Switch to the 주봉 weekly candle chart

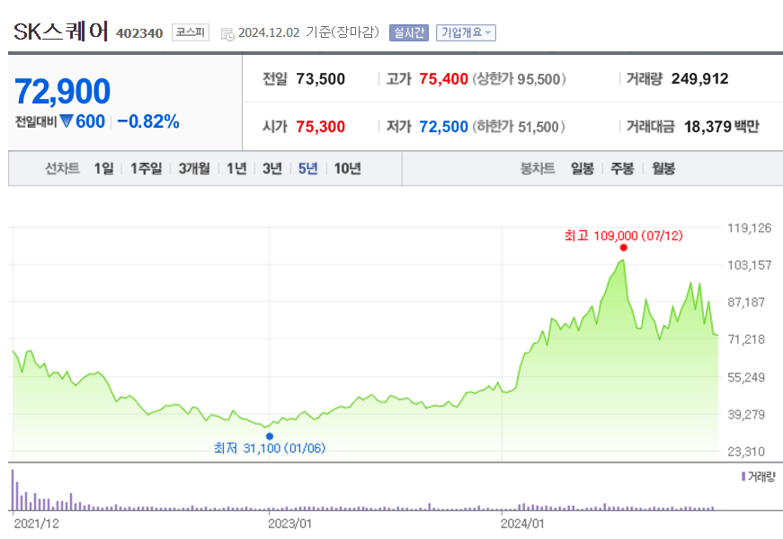tap(622, 168)
